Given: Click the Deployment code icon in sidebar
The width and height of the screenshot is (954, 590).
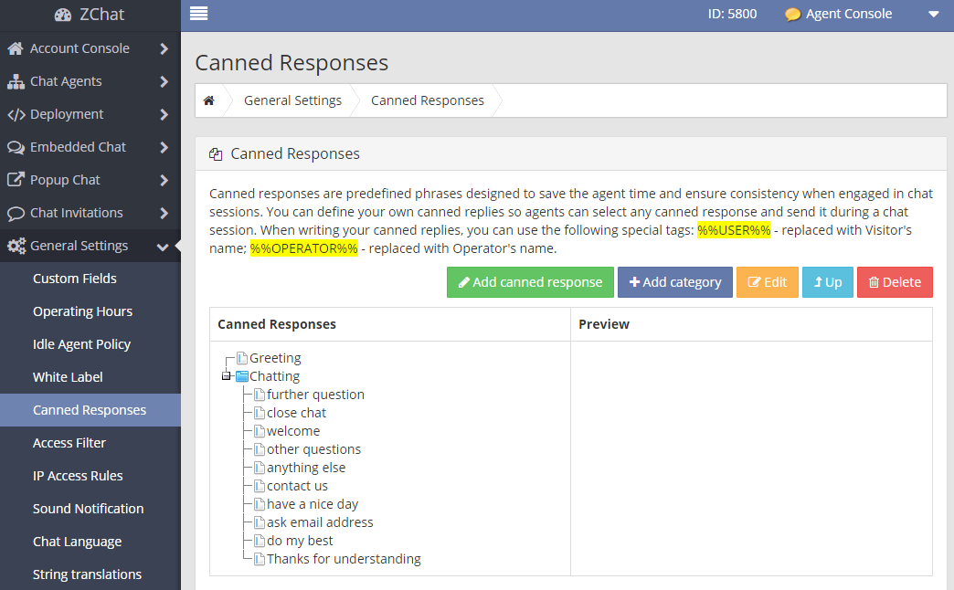Looking at the screenshot, I should click(x=16, y=114).
